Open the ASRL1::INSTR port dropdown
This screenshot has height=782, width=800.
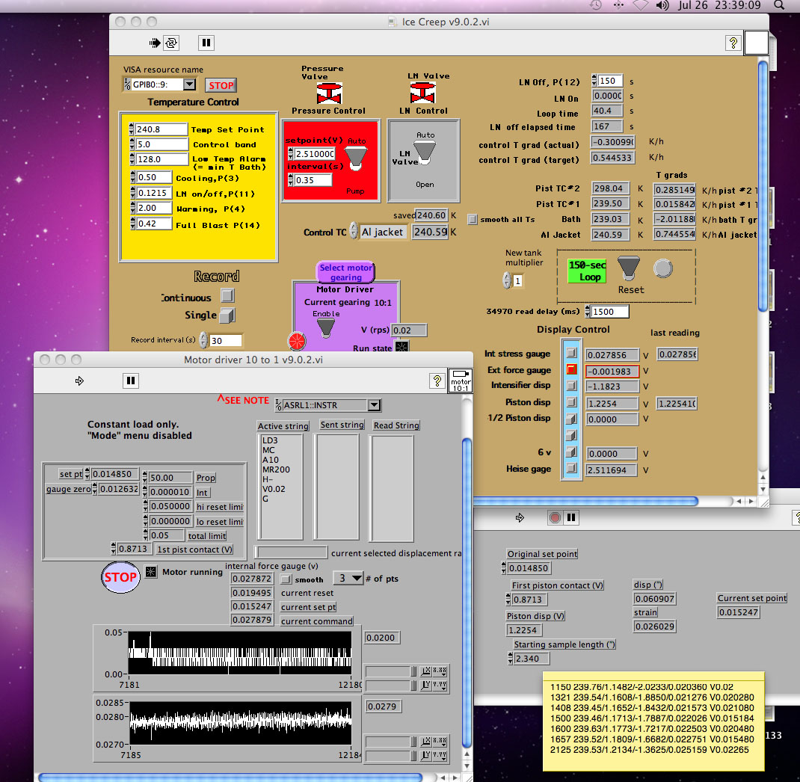pyautogui.click(x=374, y=405)
